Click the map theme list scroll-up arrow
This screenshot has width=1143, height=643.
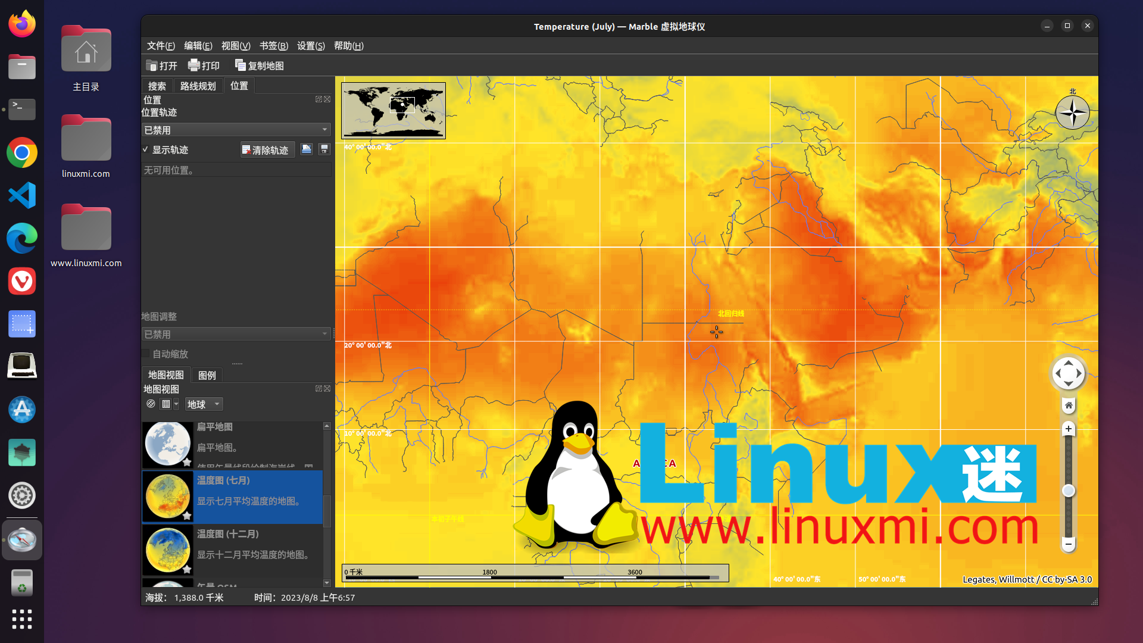(x=327, y=426)
